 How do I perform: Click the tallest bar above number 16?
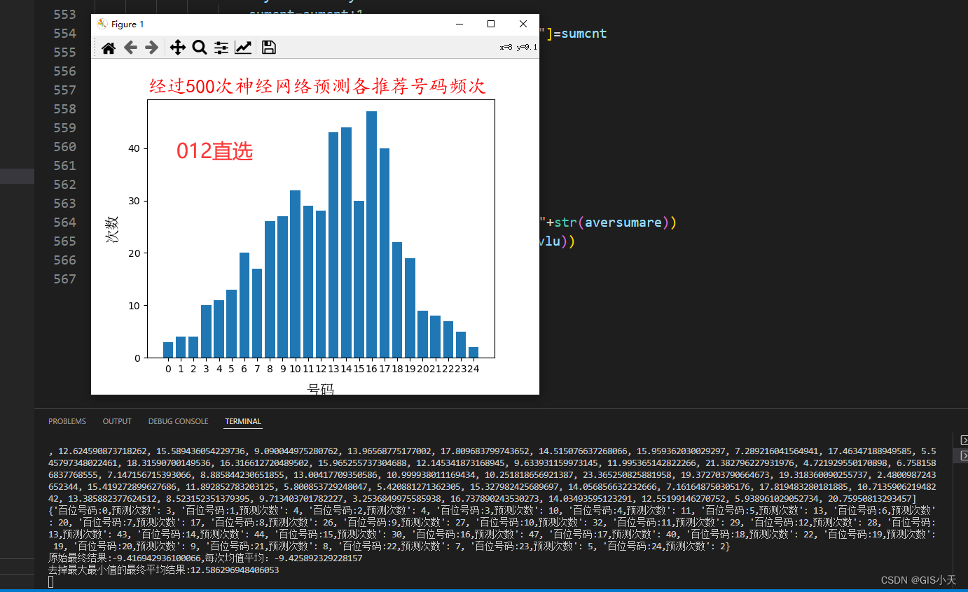[372, 234]
